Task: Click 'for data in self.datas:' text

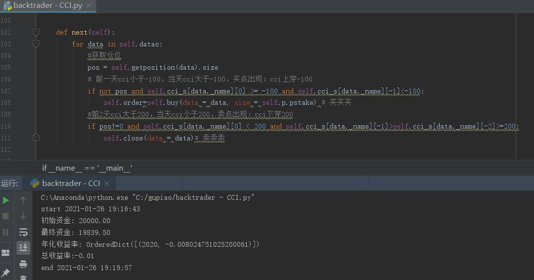Action: (x=117, y=44)
